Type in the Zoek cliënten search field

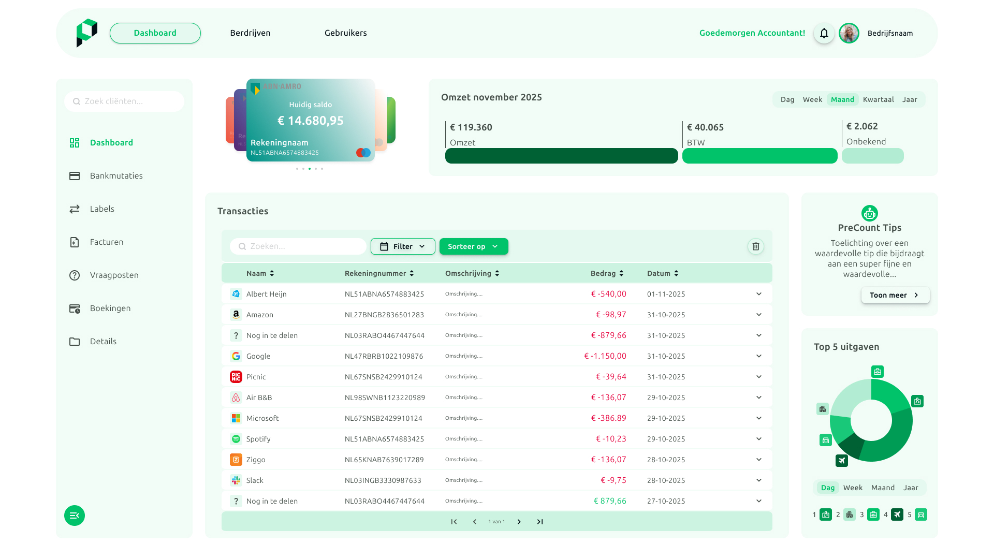[124, 101]
